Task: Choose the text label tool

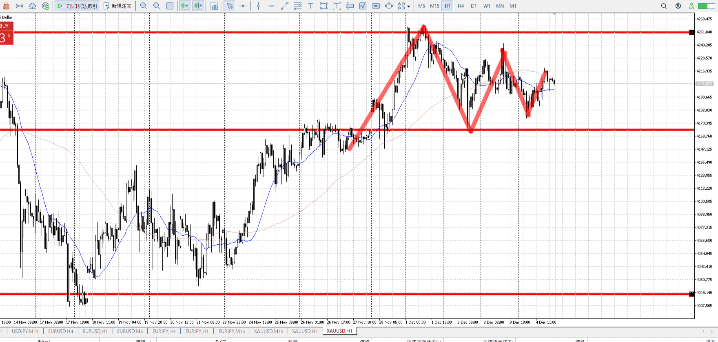Action: coord(311,6)
